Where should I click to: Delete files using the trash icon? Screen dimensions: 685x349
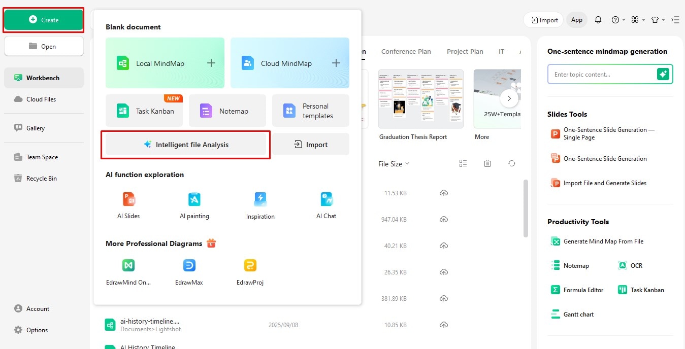point(487,163)
